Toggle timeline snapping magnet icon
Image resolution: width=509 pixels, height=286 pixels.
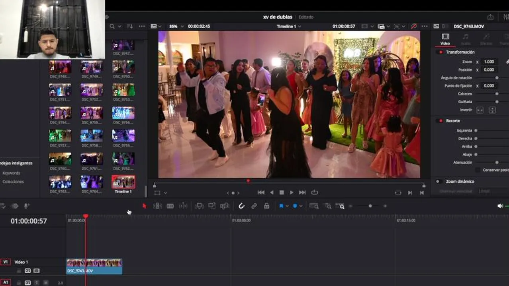[241, 206]
